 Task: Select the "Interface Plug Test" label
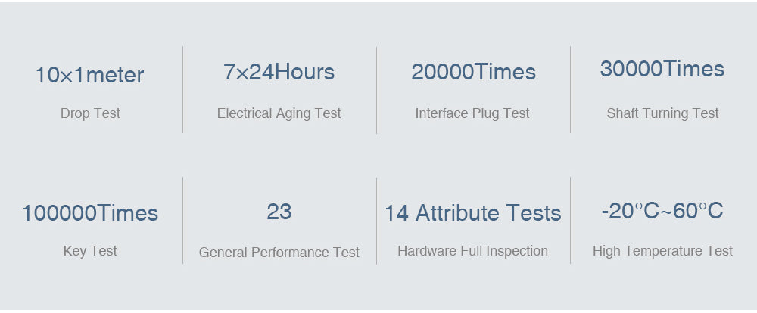(x=472, y=113)
